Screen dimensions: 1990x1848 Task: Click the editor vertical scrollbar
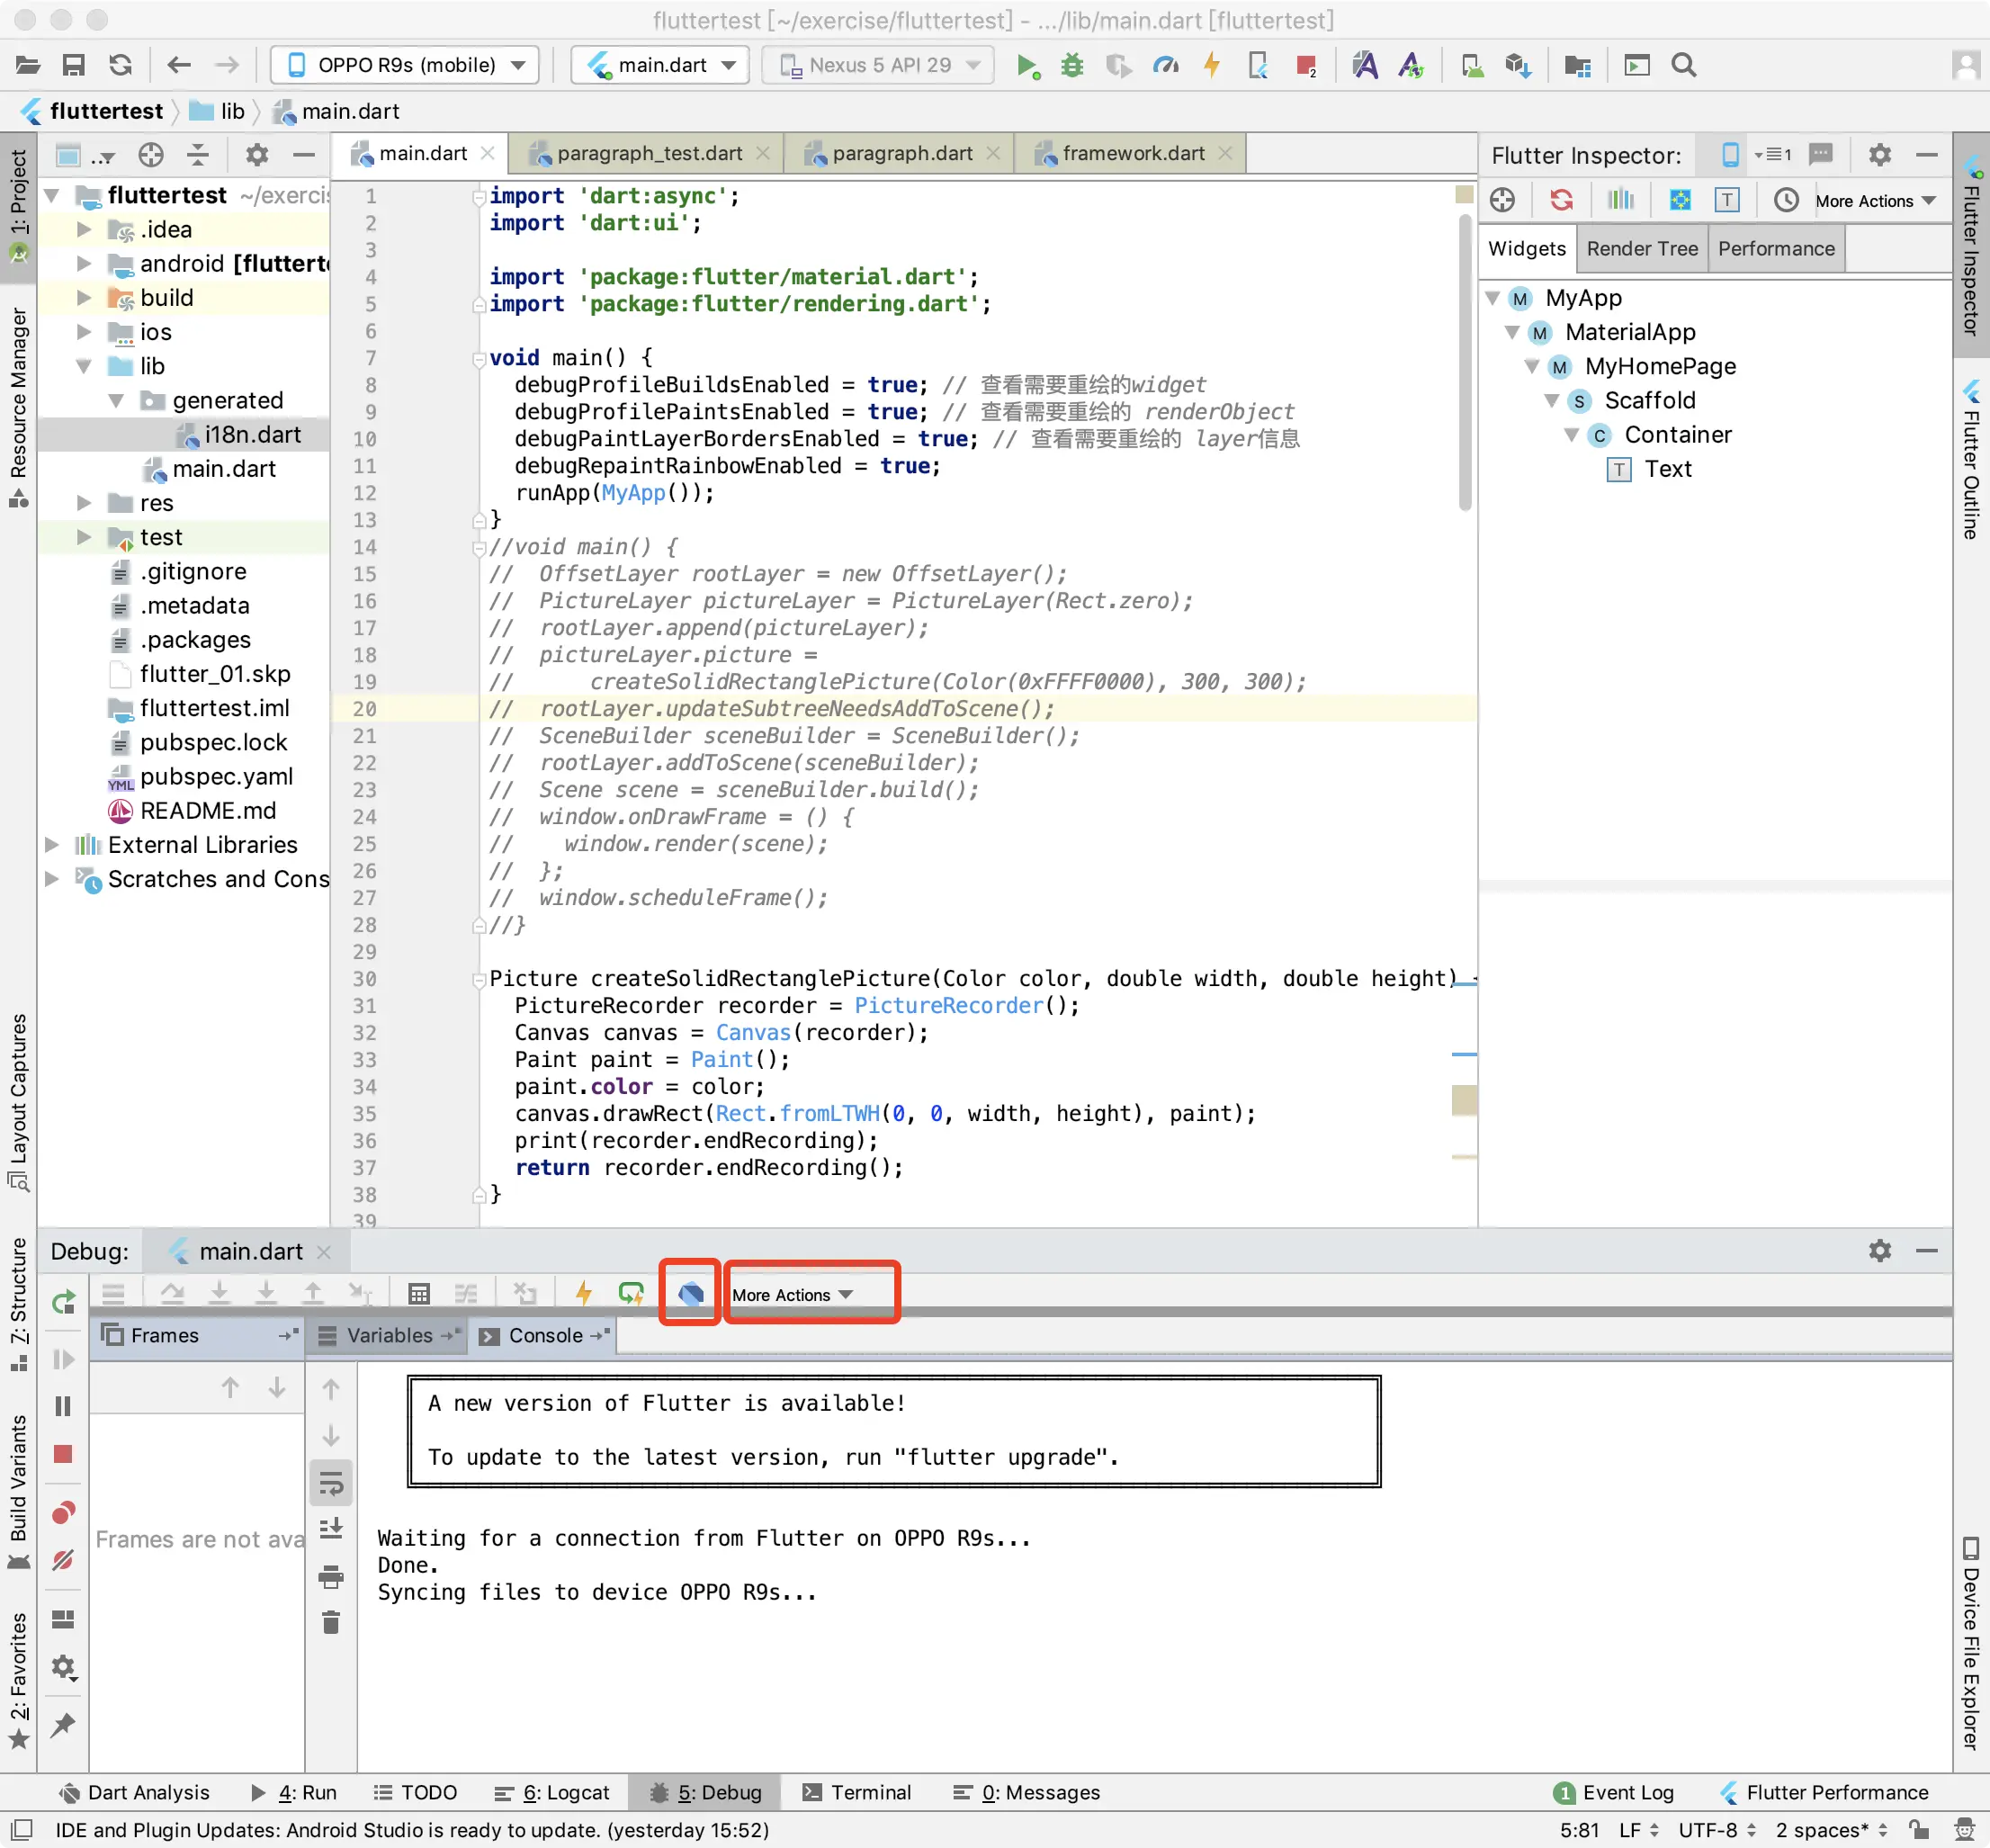coord(1465,360)
